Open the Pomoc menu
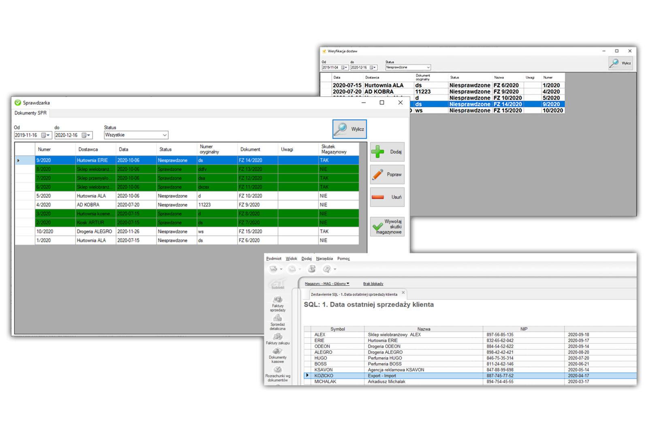 [343, 258]
